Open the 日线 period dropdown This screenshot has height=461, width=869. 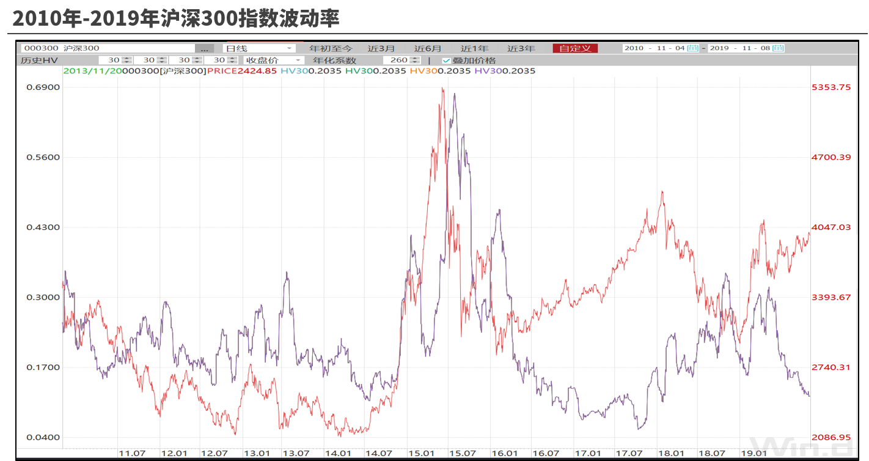[x=259, y=48]
